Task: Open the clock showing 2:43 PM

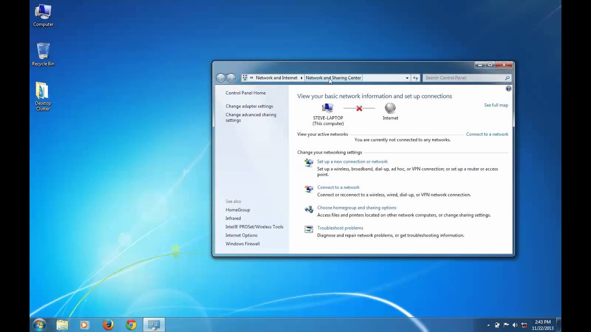Action: [x=543, y=325]
